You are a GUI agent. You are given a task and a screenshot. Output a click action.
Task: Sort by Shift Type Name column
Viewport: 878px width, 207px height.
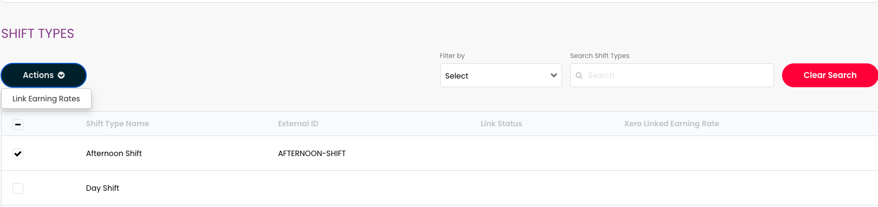pos(118,124)
